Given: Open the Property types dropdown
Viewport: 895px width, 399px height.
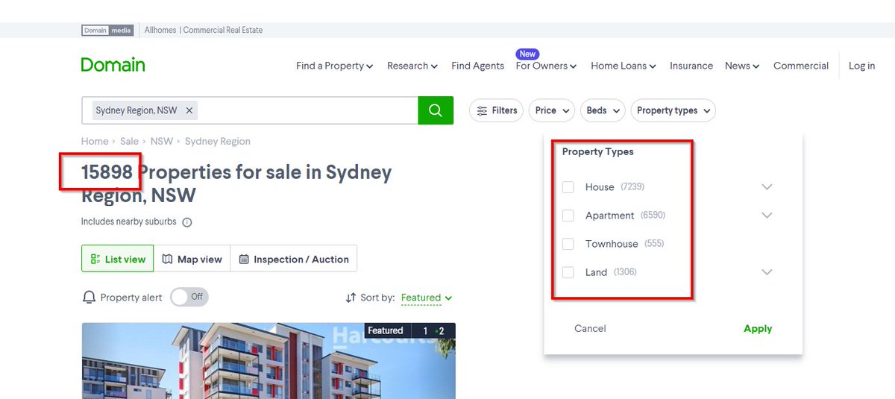Looking at the screenshot, I should (673, 110).
